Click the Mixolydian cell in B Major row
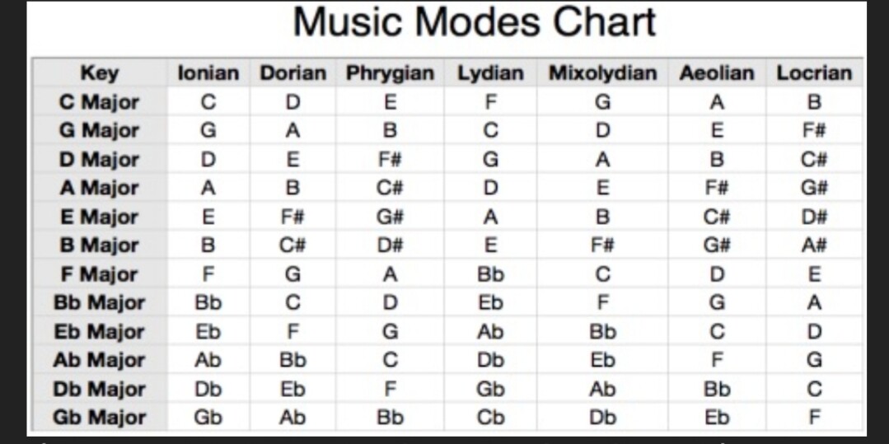The height and width of the screenshot is (444, 889). coord(602,245)
